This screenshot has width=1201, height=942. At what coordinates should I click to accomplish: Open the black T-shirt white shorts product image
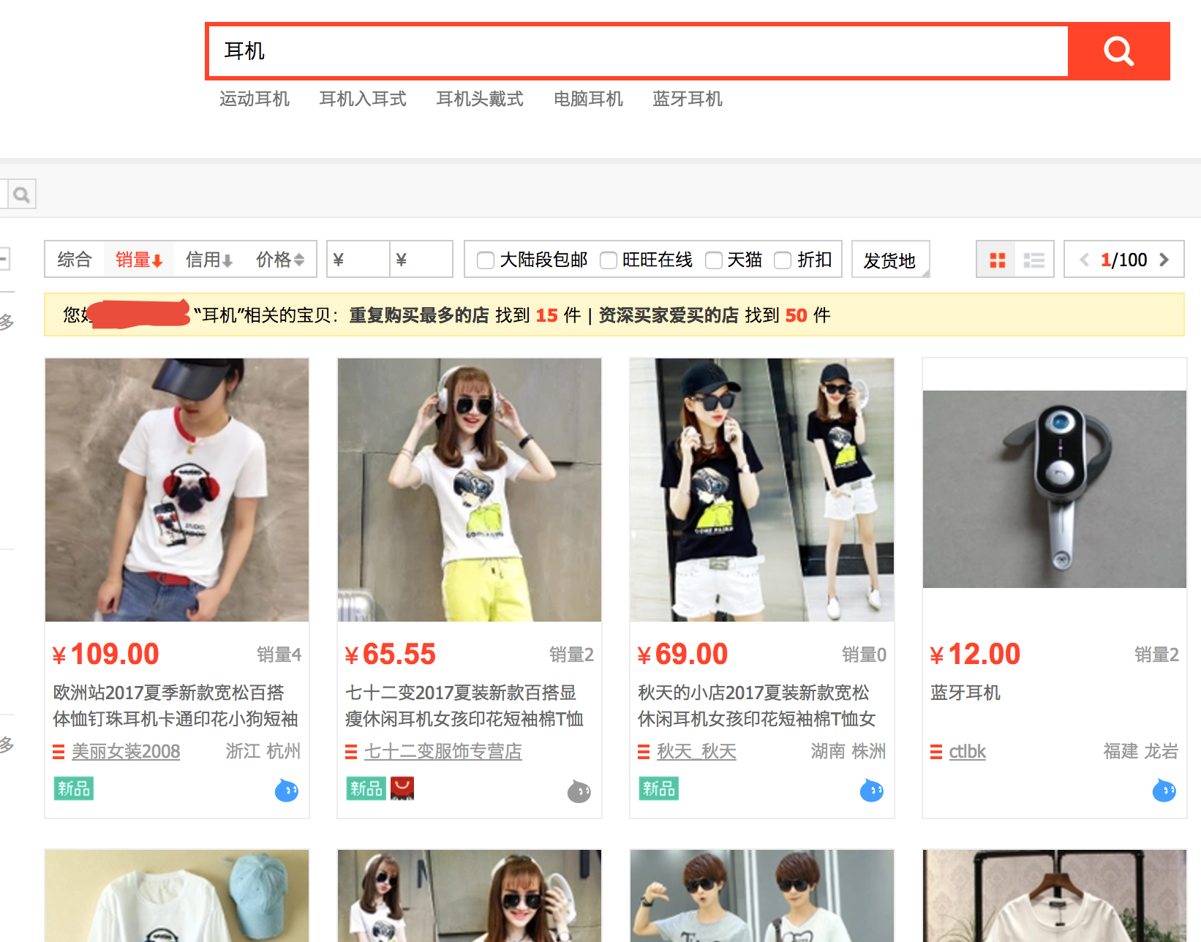tap(762, 490)
